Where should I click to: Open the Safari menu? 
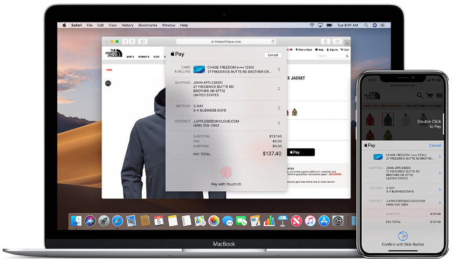pyautogui.click(x=77, y=25)
